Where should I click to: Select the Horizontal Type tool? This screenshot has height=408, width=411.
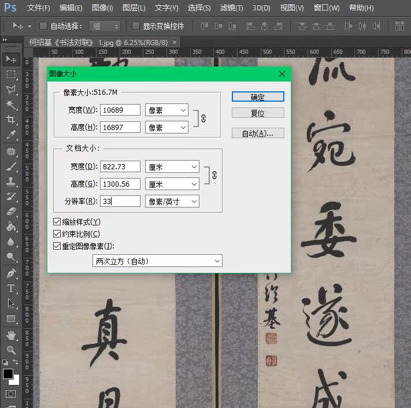pos(11,288)
